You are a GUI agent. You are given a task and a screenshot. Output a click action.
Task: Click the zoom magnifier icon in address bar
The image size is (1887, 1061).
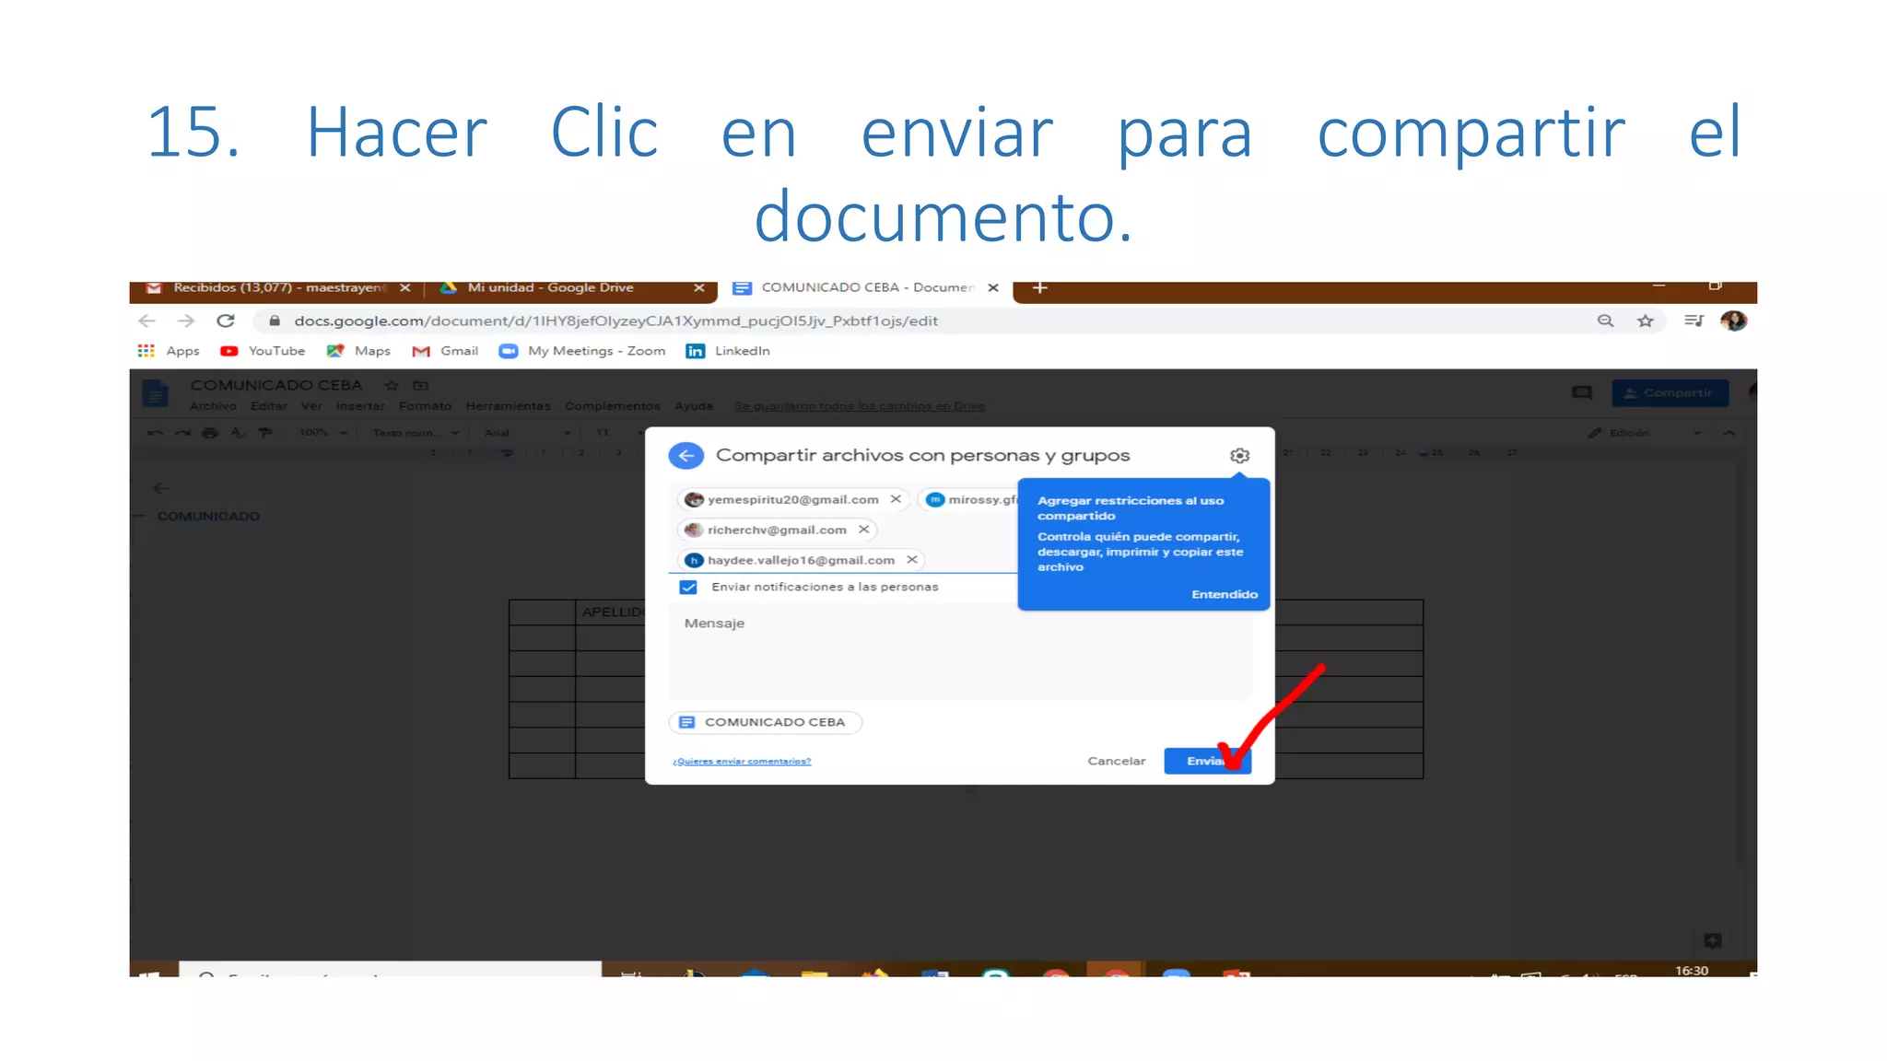[x=1605, y=321]
